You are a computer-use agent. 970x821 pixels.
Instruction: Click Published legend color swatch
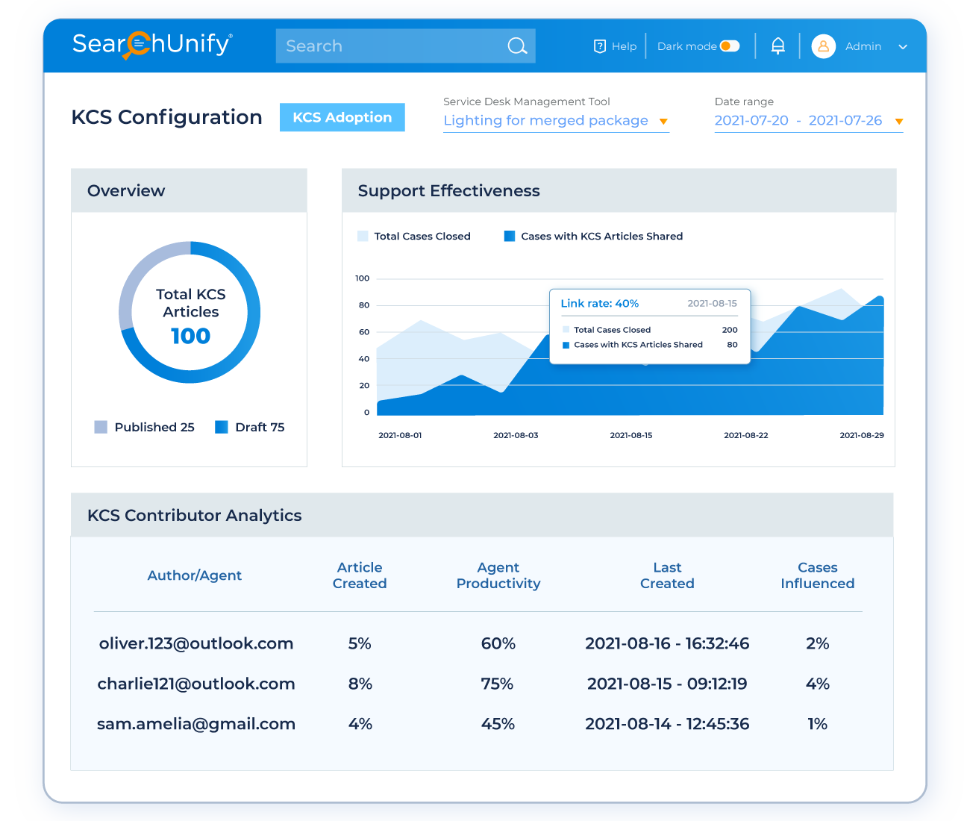click(x=101, y=427)
